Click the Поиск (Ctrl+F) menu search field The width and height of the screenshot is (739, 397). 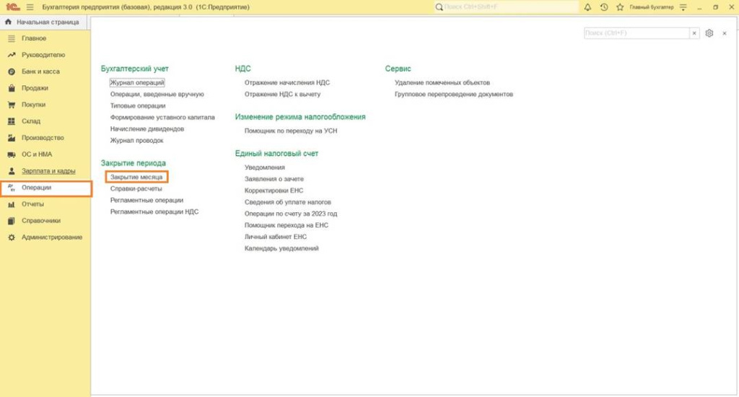pos(636,33)
